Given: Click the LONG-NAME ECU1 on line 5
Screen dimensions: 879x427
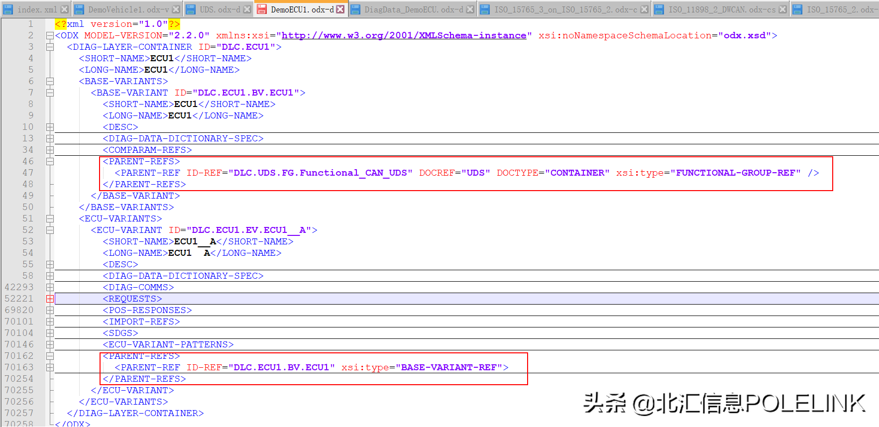Looking at the screenshot, I should click(x=156, y=70).
